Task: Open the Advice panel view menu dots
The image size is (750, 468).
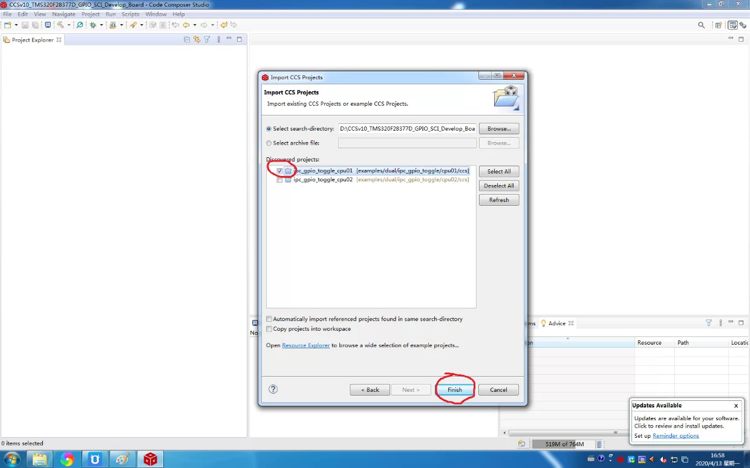Action: (720, 323)
